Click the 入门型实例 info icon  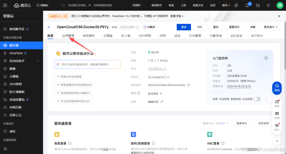266,58
